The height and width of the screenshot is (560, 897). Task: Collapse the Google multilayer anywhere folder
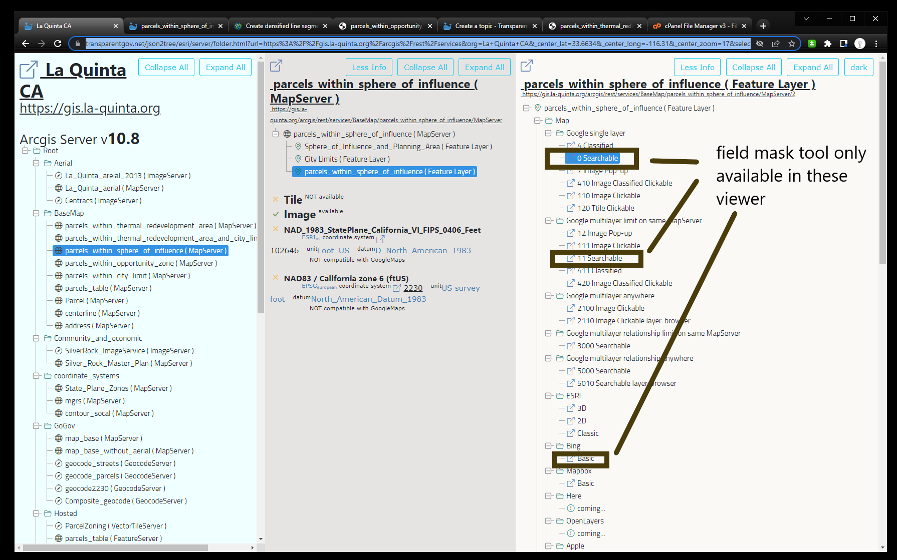(548, 296)
